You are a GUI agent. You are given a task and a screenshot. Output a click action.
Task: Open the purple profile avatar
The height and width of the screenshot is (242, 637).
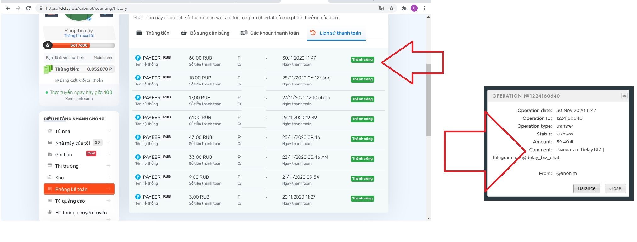414,9
